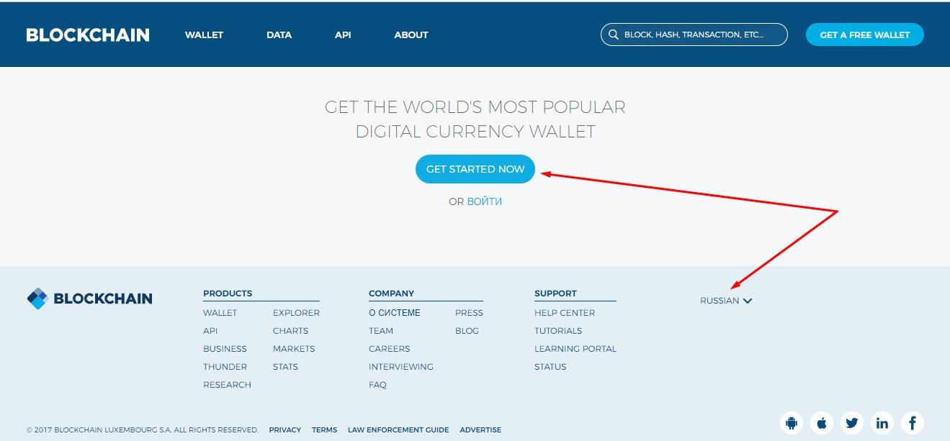Visit the Twitter social icon
Viewport: 950px width, 441px height.
coord(852,422)
